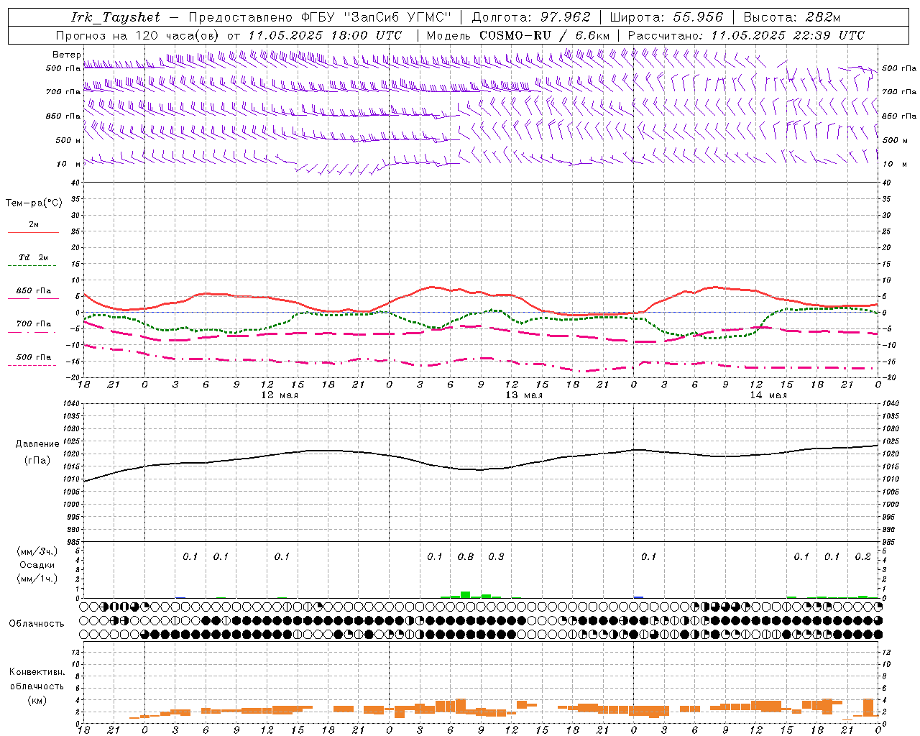Click the 13 мая date label
920x736 pixels.
(524, 395)
